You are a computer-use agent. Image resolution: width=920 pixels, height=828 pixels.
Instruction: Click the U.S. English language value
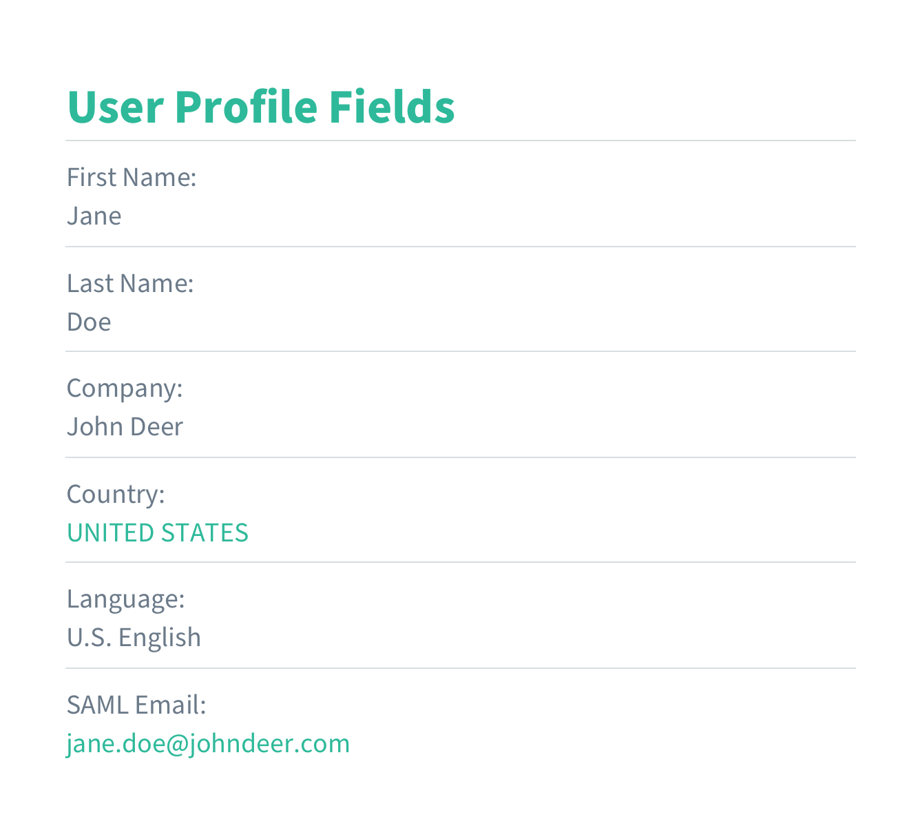[134, 637]
